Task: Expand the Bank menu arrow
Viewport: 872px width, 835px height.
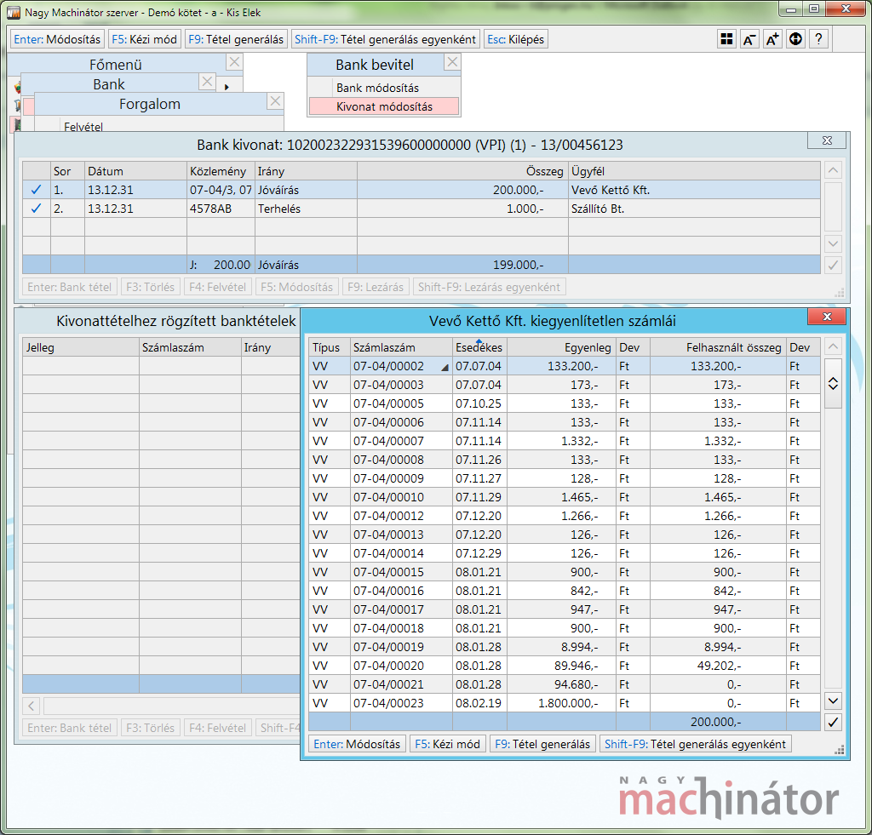Action: [x=227, y=87]
